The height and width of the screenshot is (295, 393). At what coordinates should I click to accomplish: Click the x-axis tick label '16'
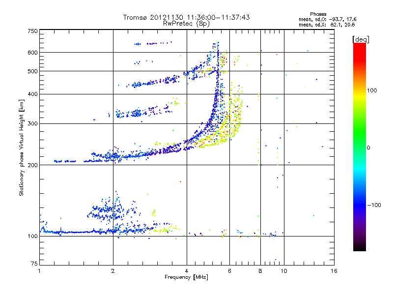334,271
